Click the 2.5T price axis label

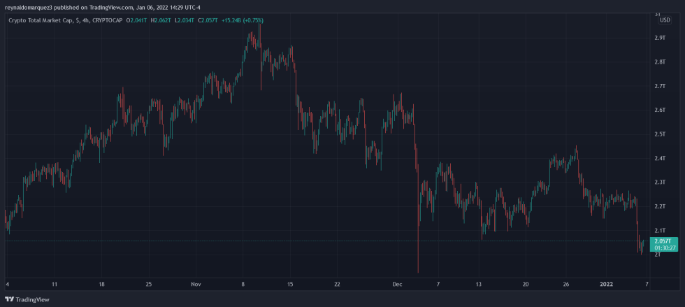[x=660, y=134]
